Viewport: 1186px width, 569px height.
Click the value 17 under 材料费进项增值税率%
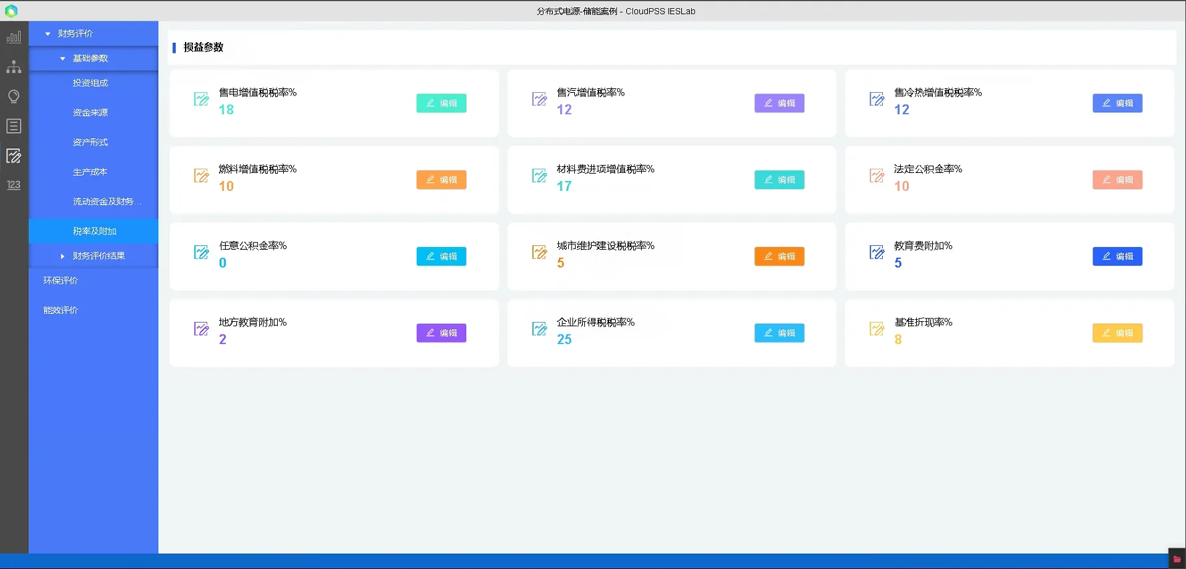pos(564,186)
